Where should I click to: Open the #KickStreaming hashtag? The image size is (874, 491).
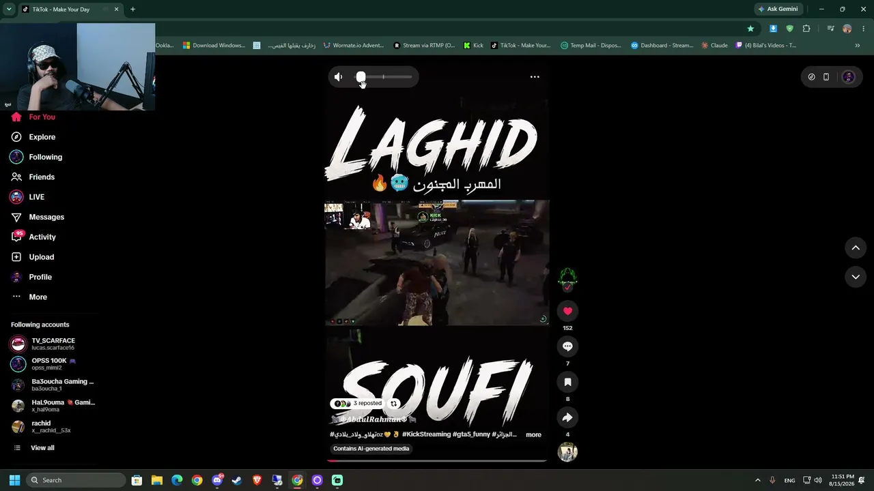[x=427, y=434]
